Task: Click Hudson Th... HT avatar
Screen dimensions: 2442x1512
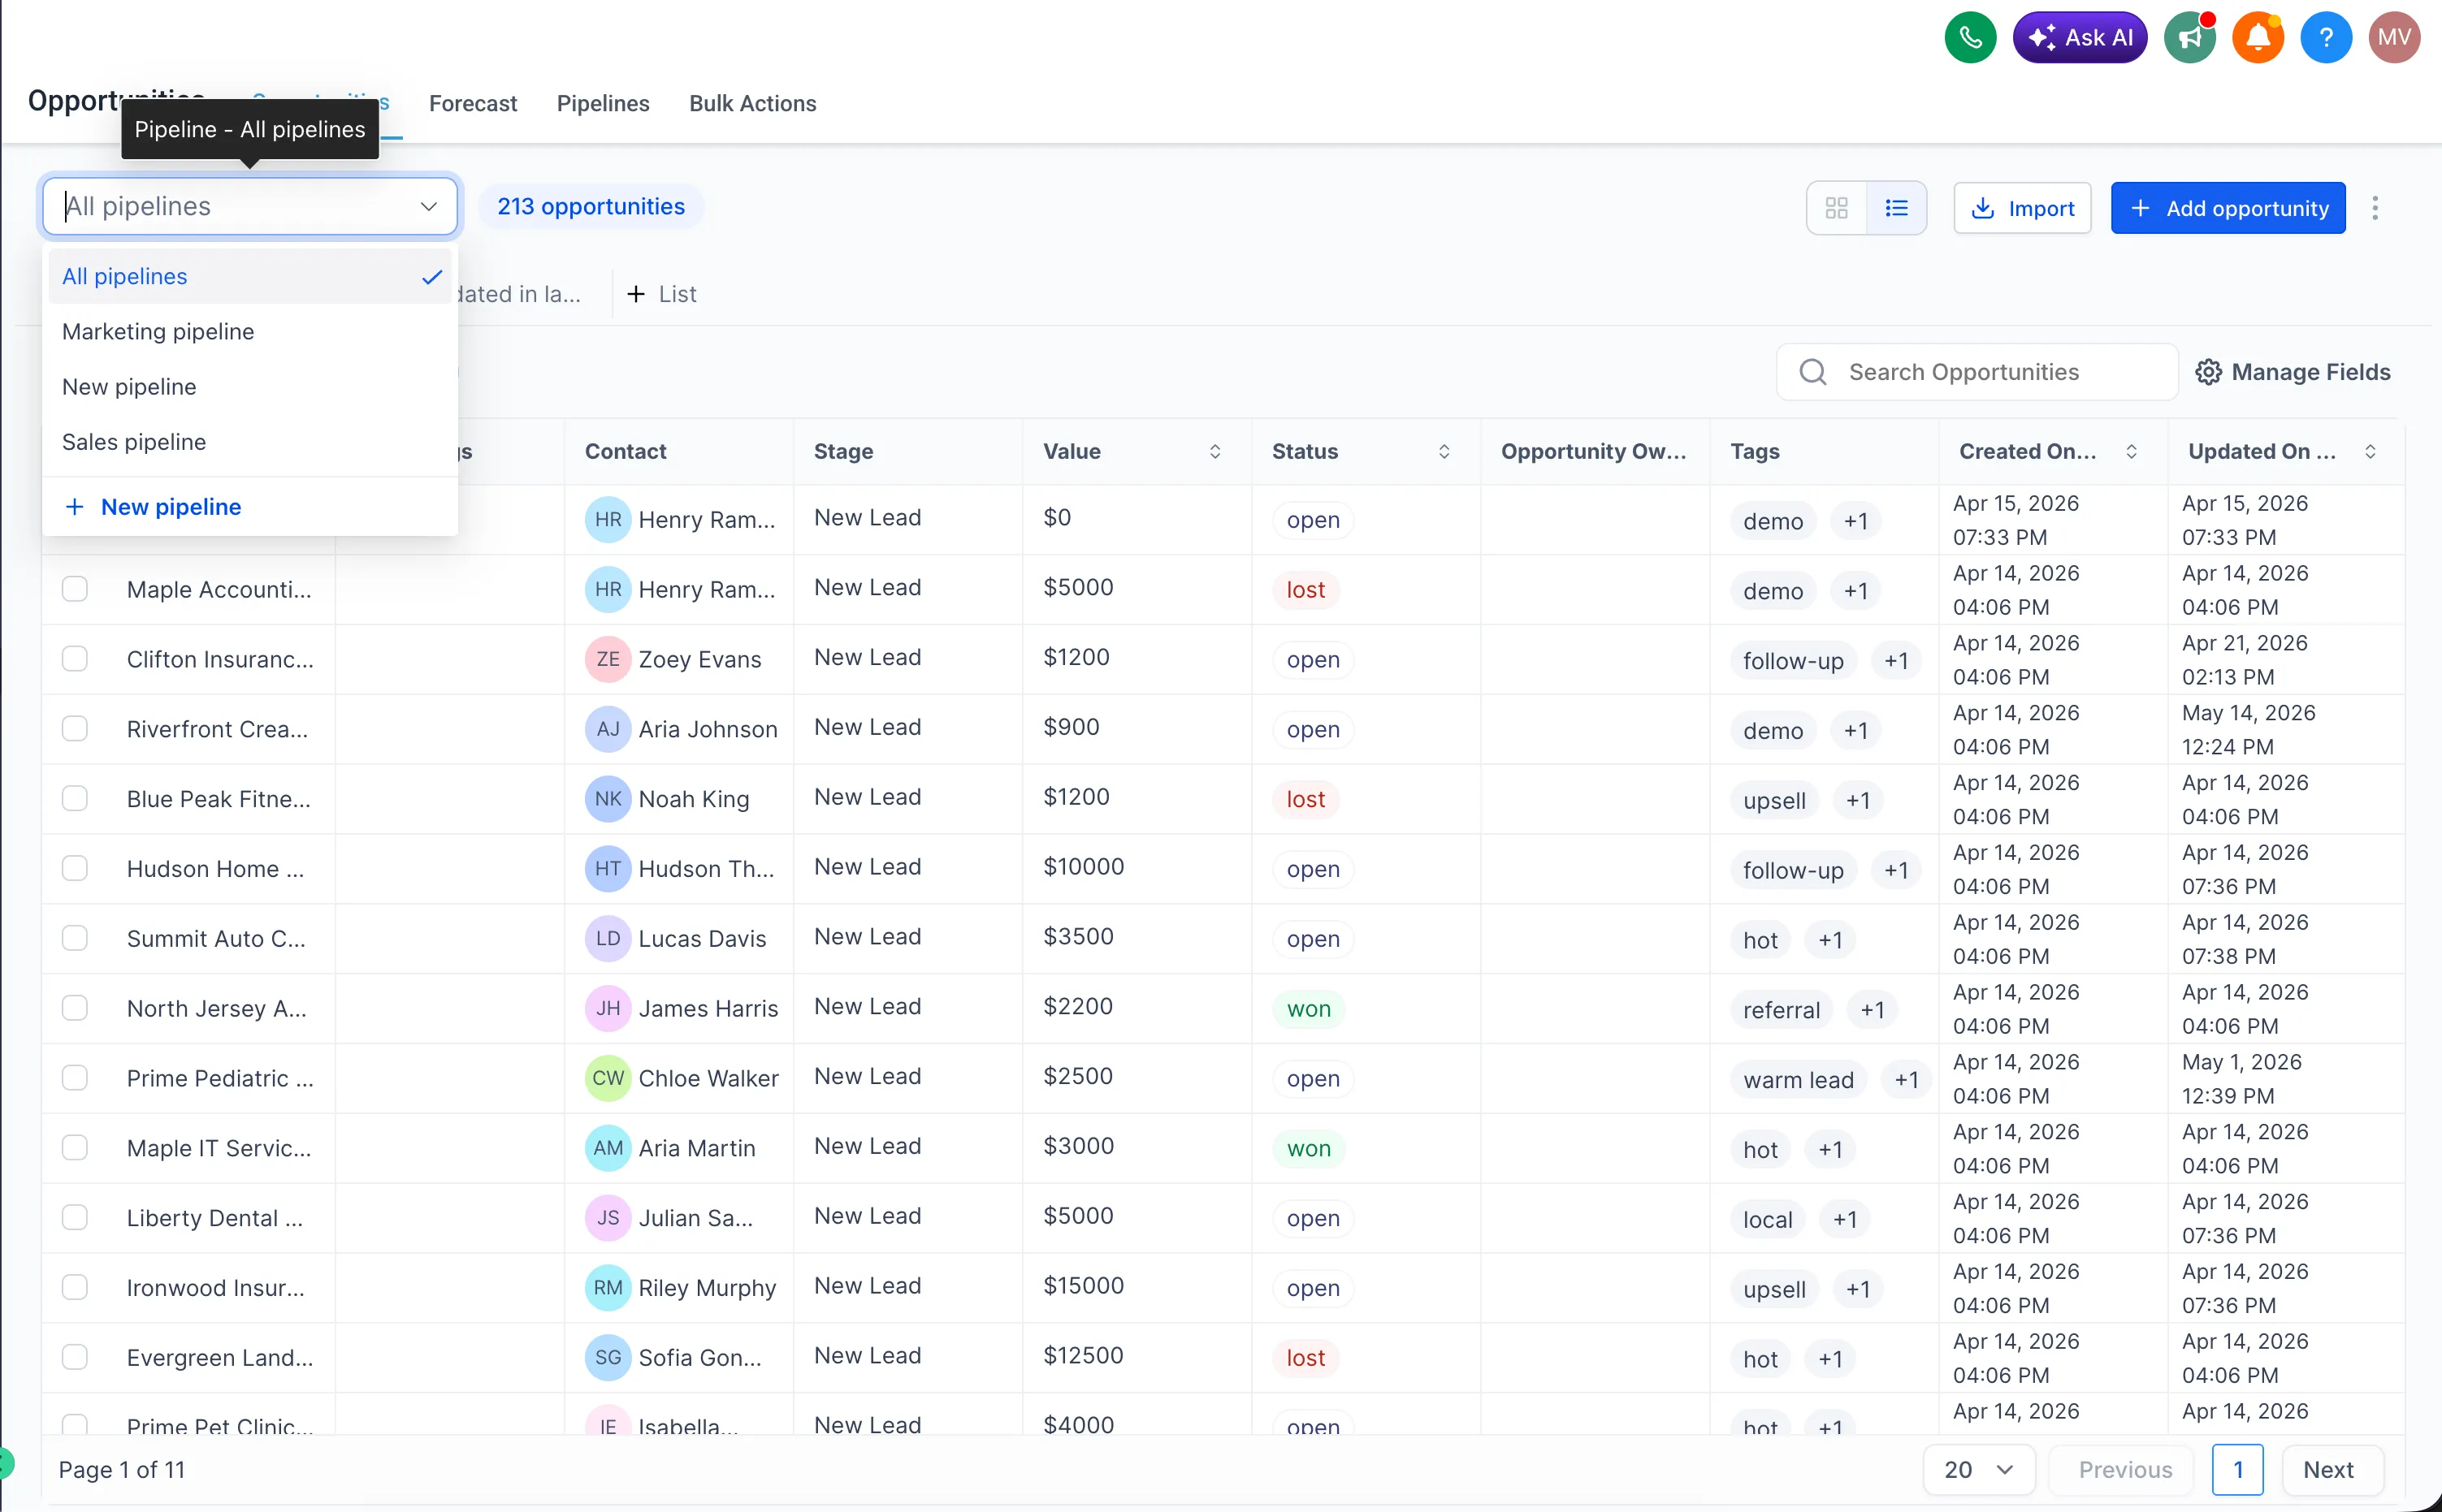Action: pos(607,868)
